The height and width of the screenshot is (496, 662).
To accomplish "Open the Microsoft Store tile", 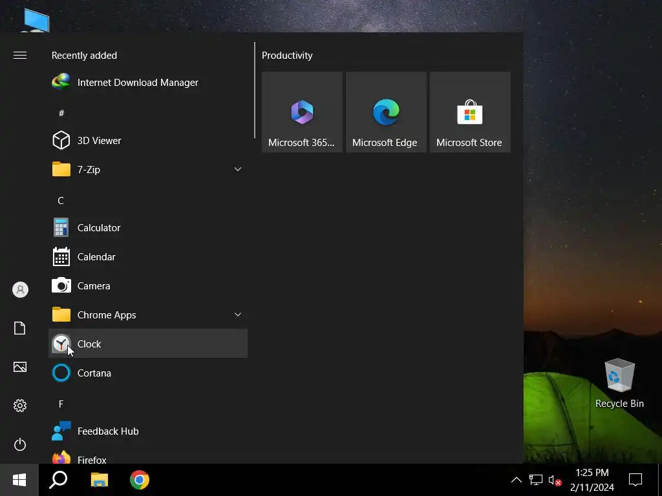I will point(470,112).
